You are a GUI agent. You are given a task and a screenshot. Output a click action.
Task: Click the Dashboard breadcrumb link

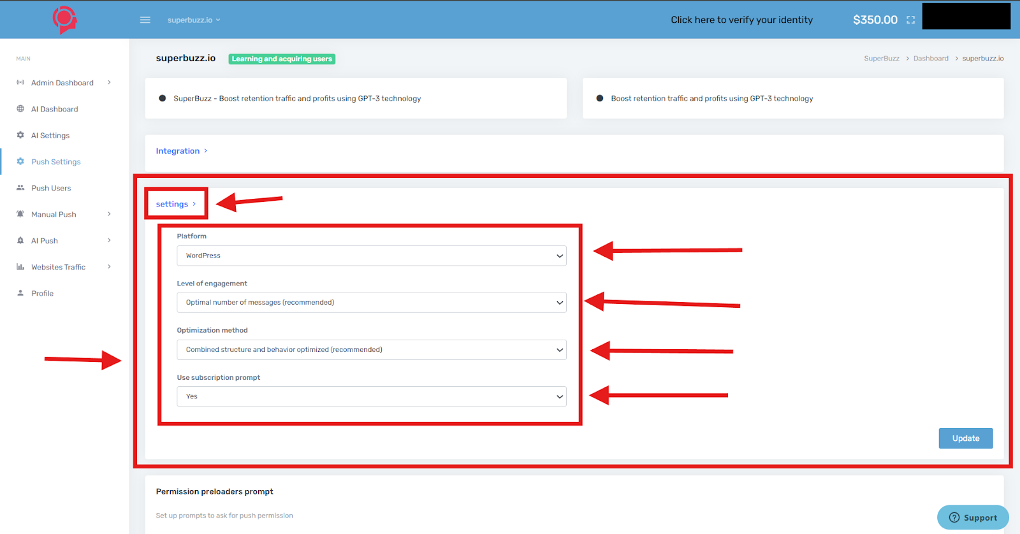[x=931, y=58]
